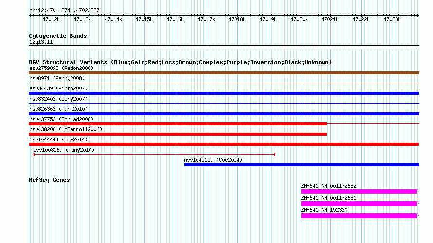433x243 pixels.
Task: Click the red nsv437752 loss bar
Action: (178, 124)
